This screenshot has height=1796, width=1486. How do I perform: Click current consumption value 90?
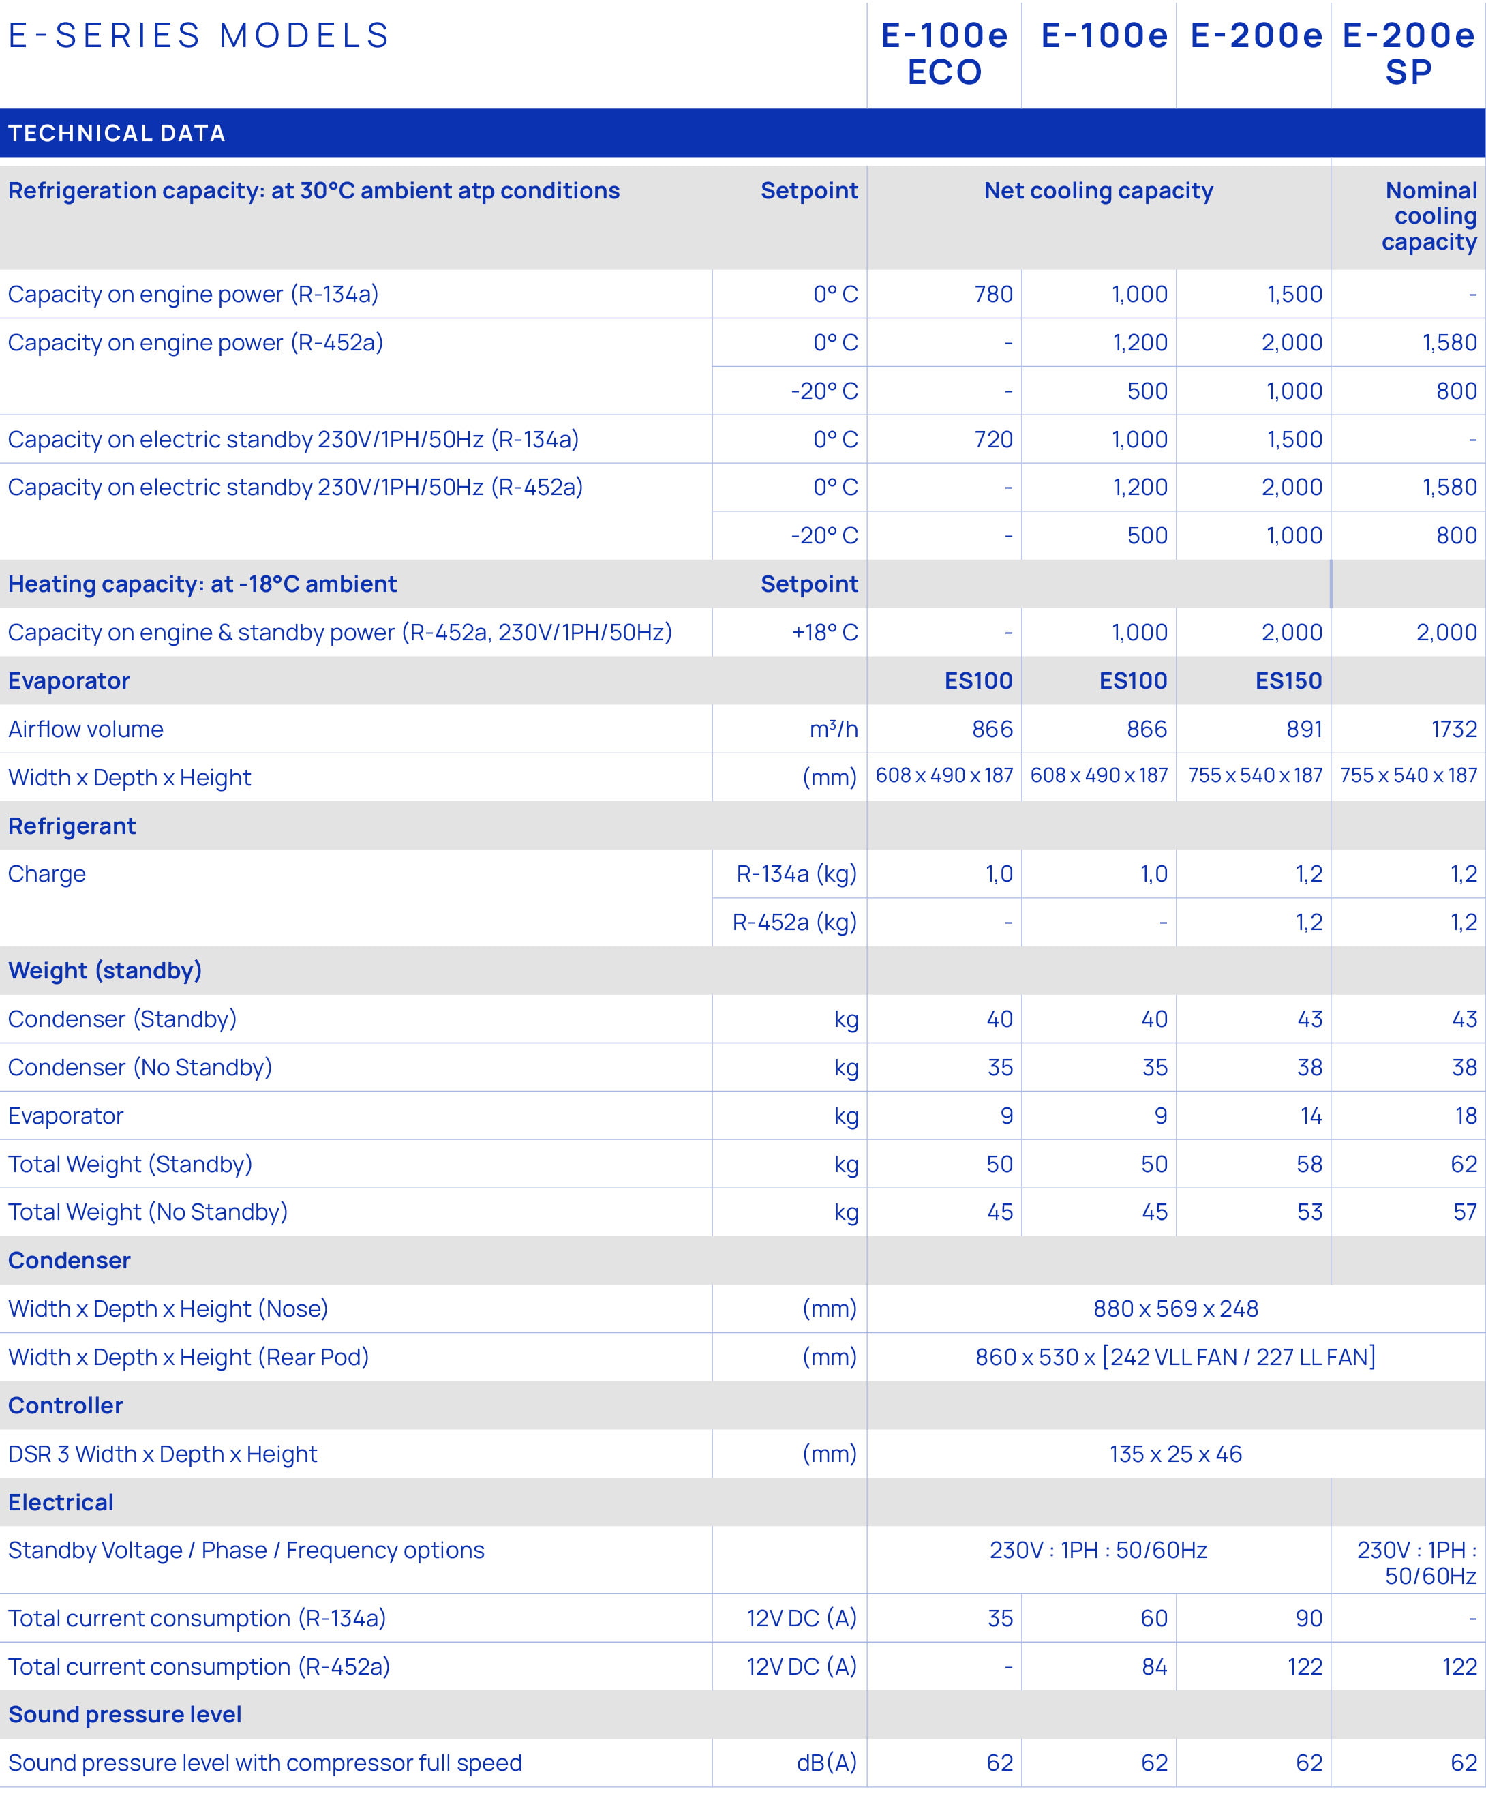1309,1618
